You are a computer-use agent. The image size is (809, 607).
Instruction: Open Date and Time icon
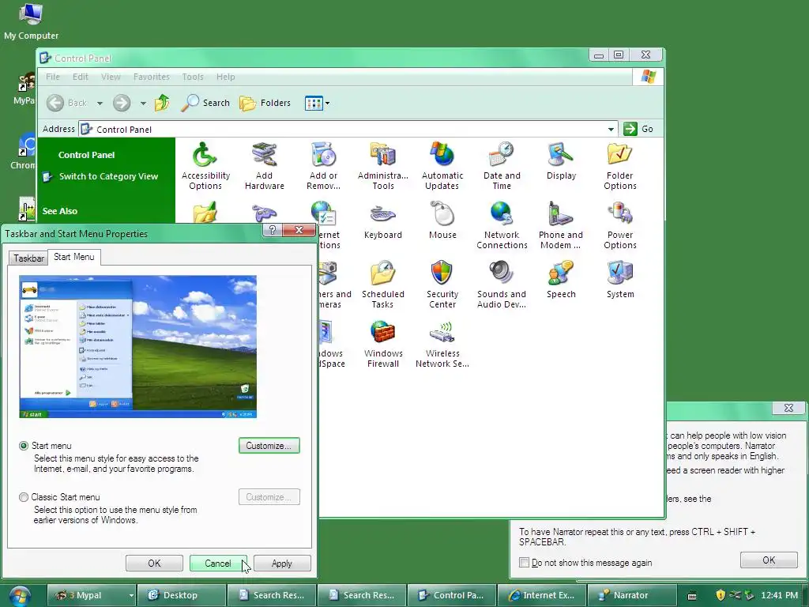pos(502,166)
